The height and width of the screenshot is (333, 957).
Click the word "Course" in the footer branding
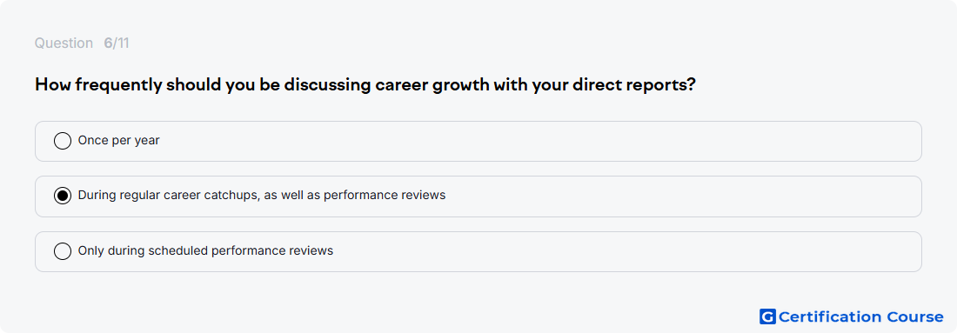click(914, 316)
